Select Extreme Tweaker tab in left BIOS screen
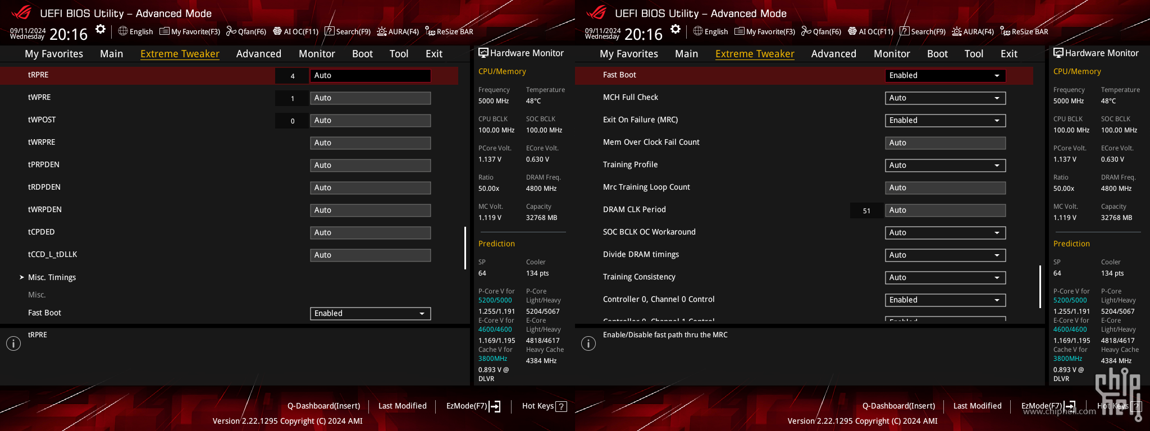Image resolution: width=1150 pixels, height=431 pixels. (x=180, y=54)
